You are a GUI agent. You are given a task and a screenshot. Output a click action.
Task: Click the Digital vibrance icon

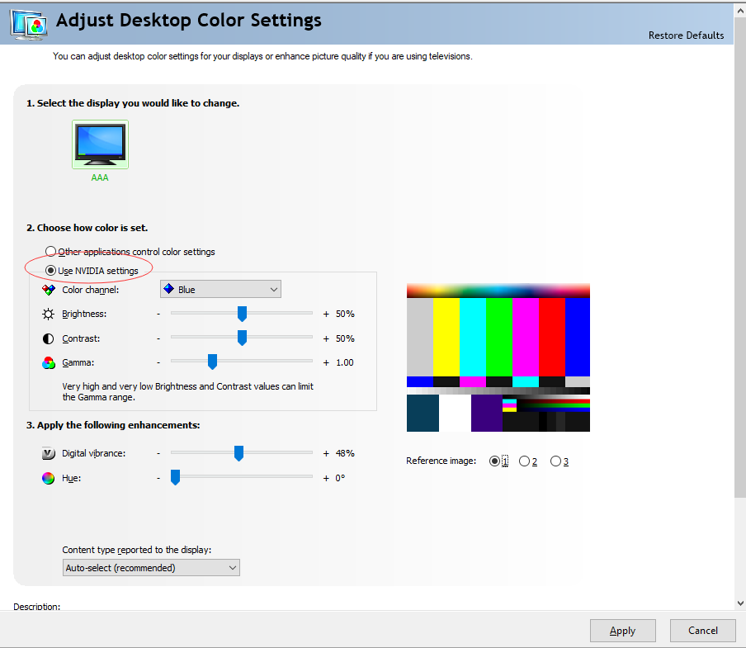click(49, 453)
